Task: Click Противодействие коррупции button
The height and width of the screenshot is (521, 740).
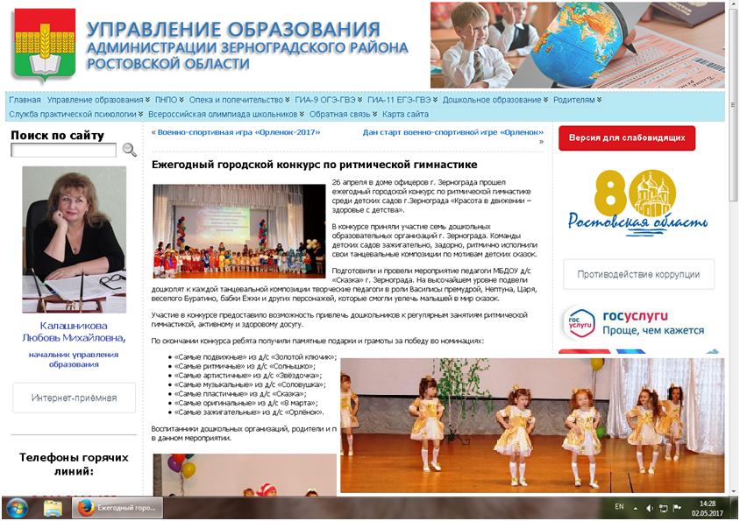Action: (638, 274)
